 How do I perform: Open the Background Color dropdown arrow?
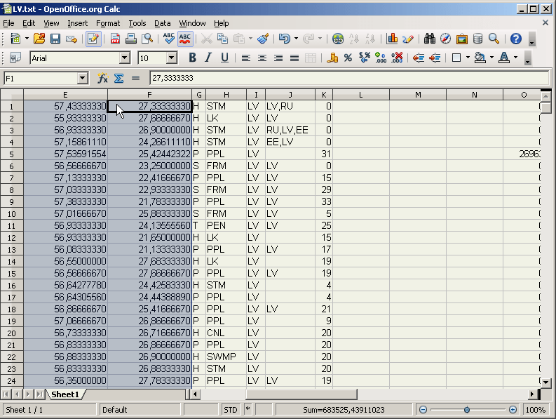[491, 57]
